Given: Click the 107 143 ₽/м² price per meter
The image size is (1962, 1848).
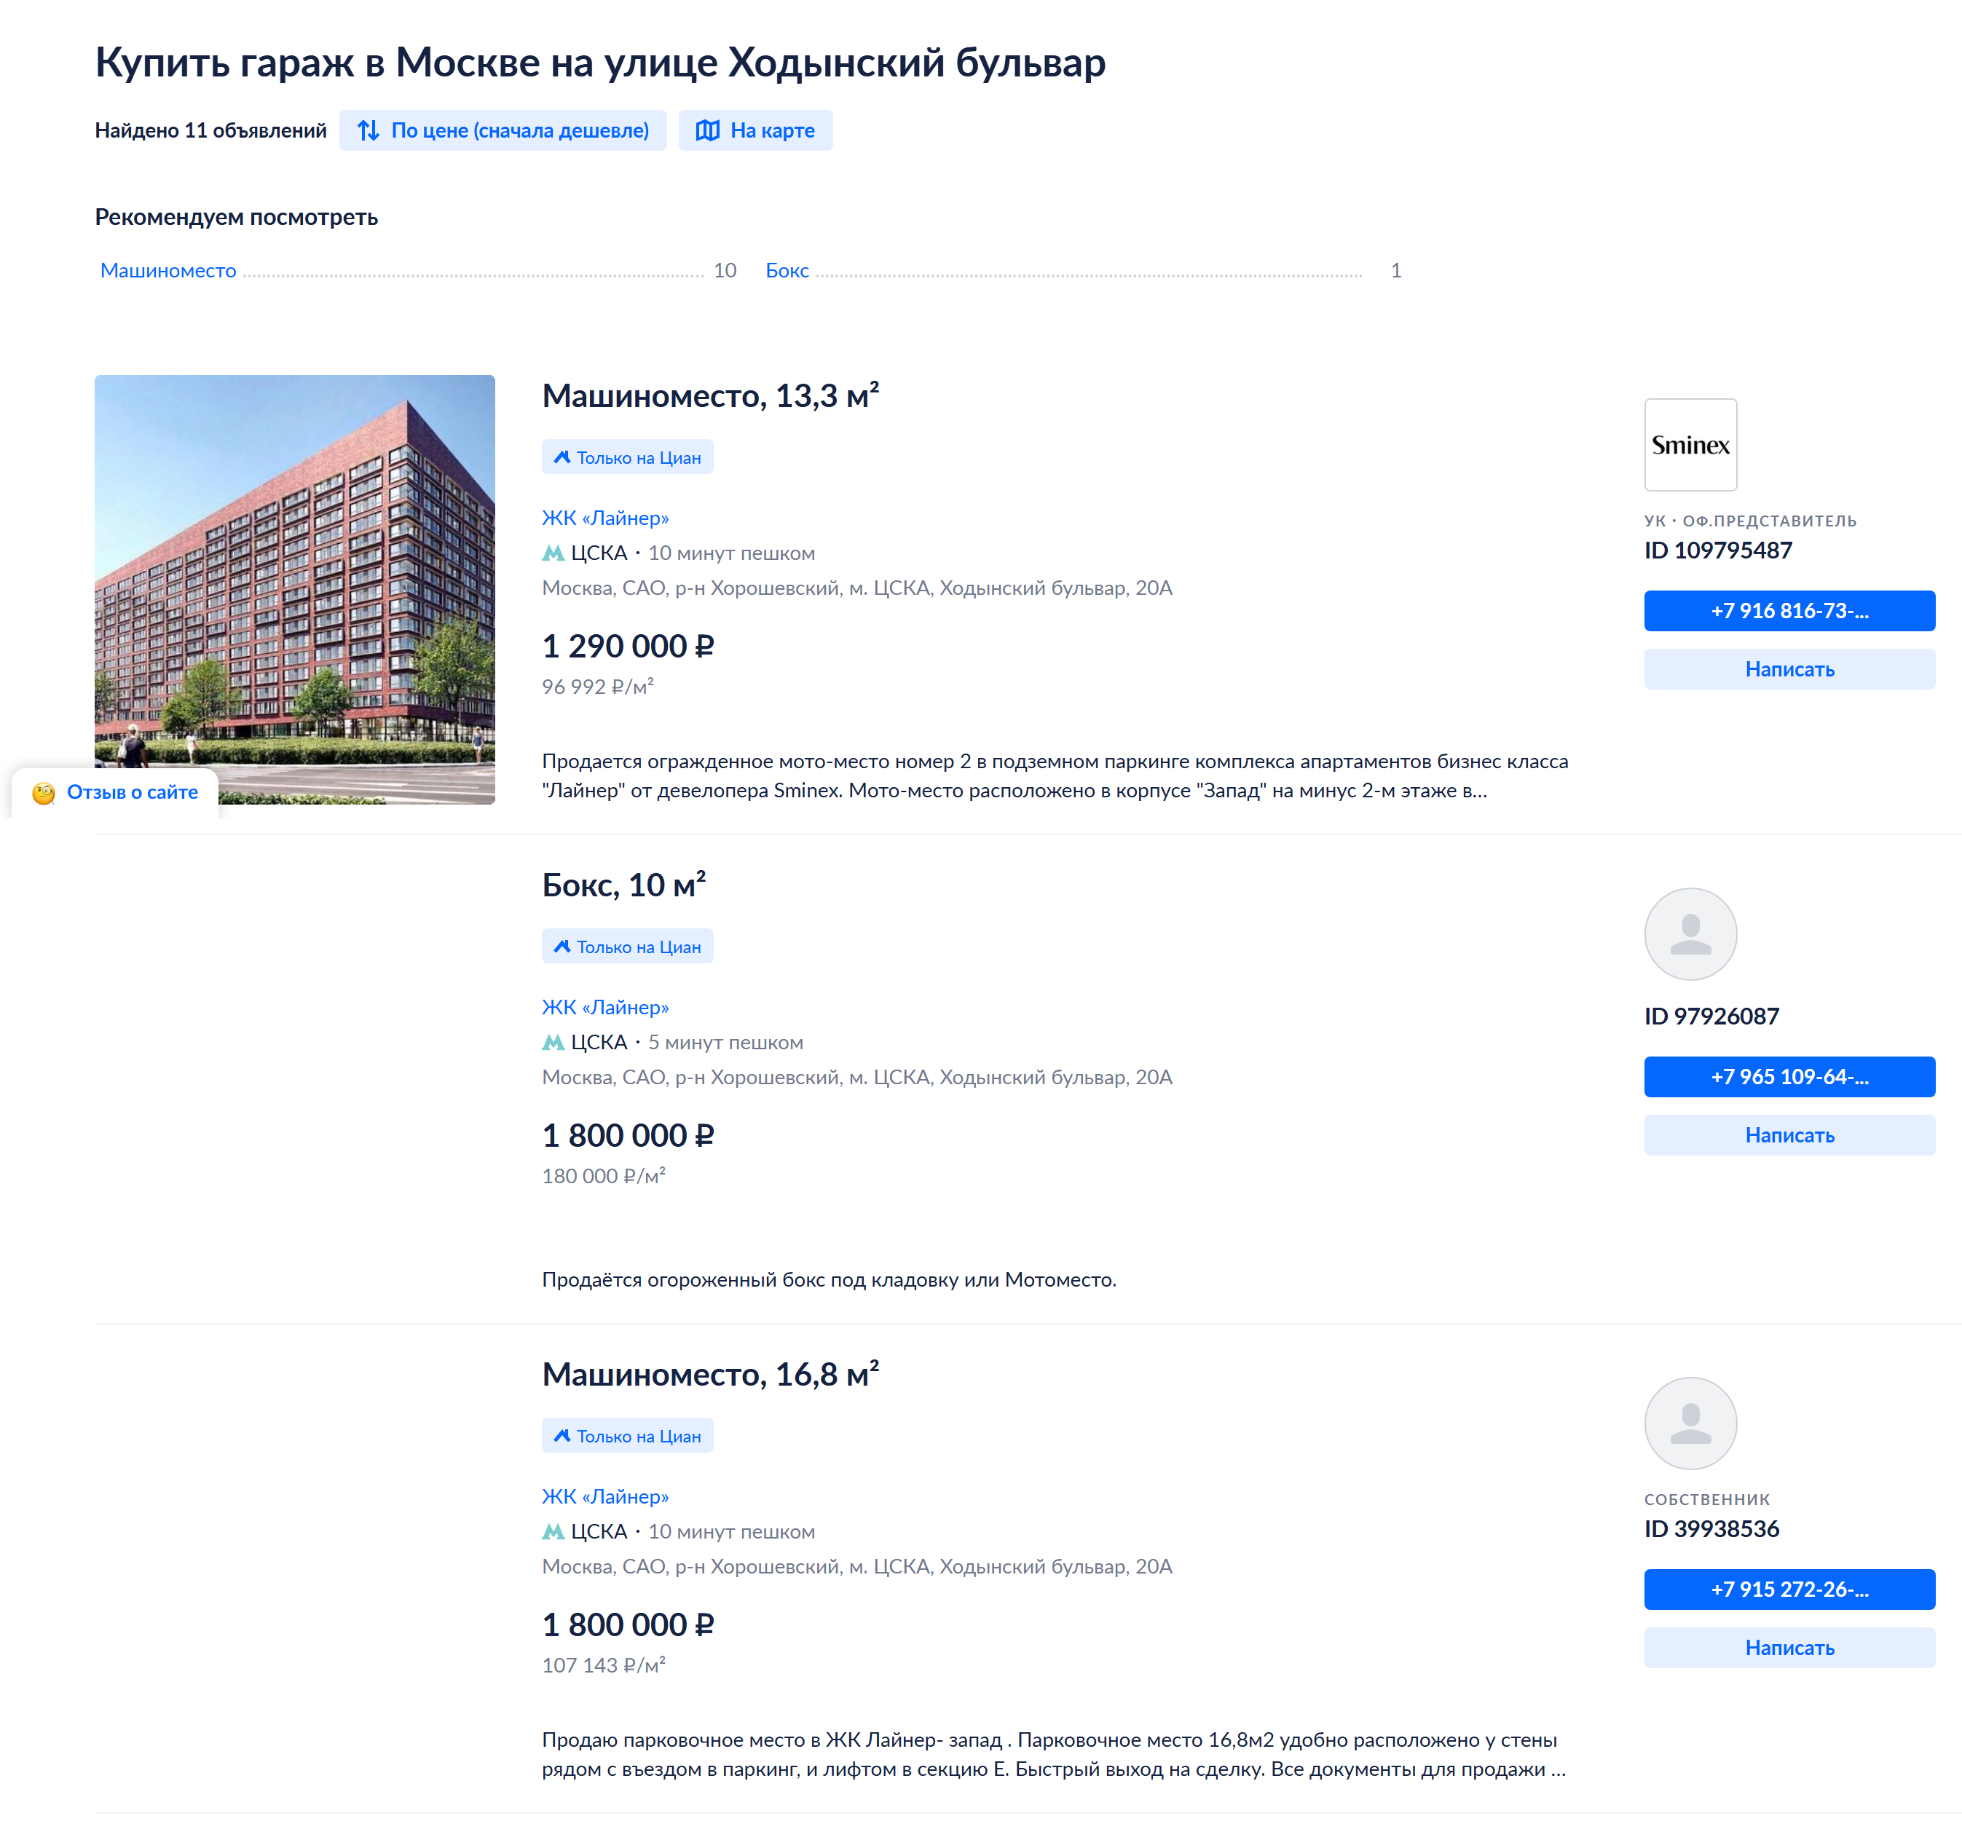Looking at the screenshot, I should (x=603, y=1665).
